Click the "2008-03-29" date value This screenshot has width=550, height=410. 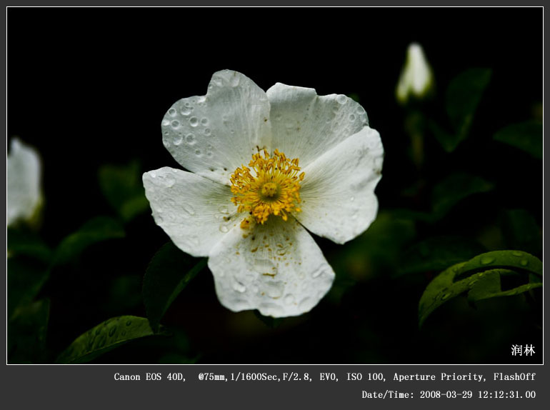[x=446, y=394]
